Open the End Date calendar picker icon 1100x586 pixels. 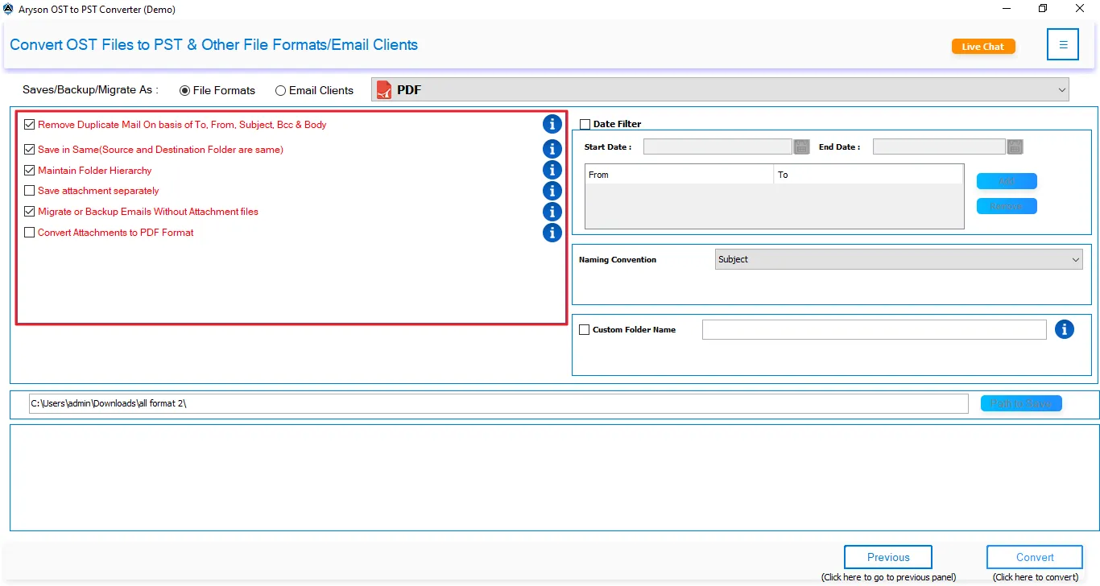click(x=1014, y=146)
